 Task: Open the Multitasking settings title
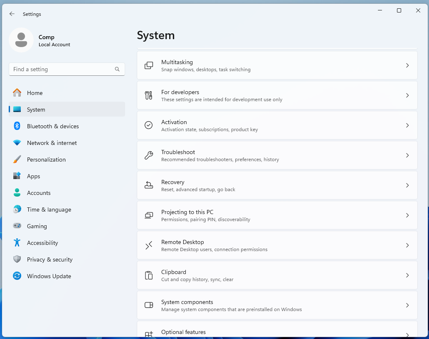pyautogui.click(x=177, y=62)
